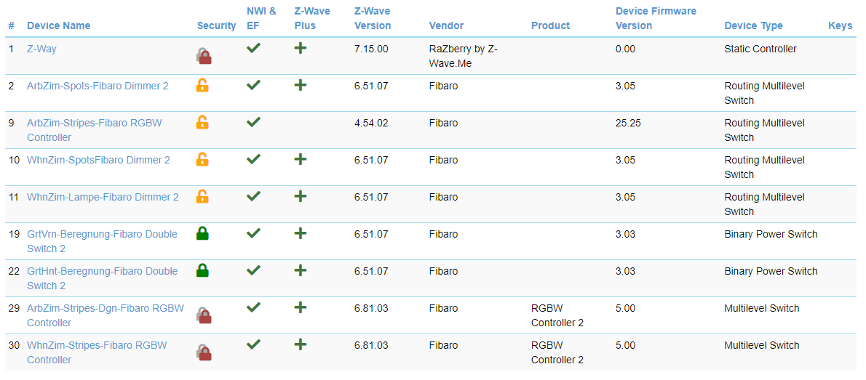Sort by Product column header
The width and height of the screenshot is (866, 380).
click(x=551, y=25)
